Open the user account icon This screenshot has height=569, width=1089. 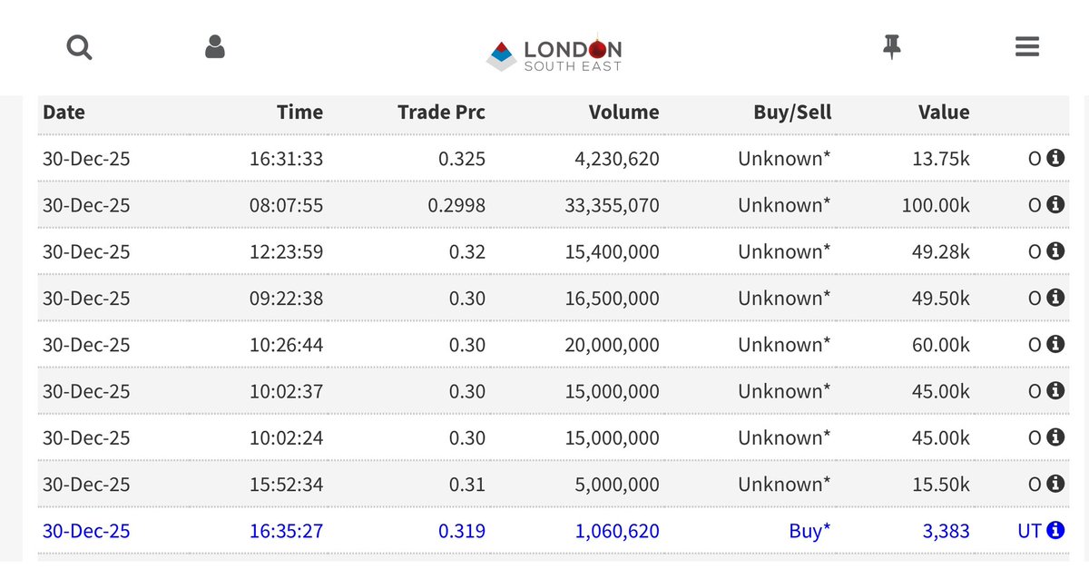tap(215, 47)
